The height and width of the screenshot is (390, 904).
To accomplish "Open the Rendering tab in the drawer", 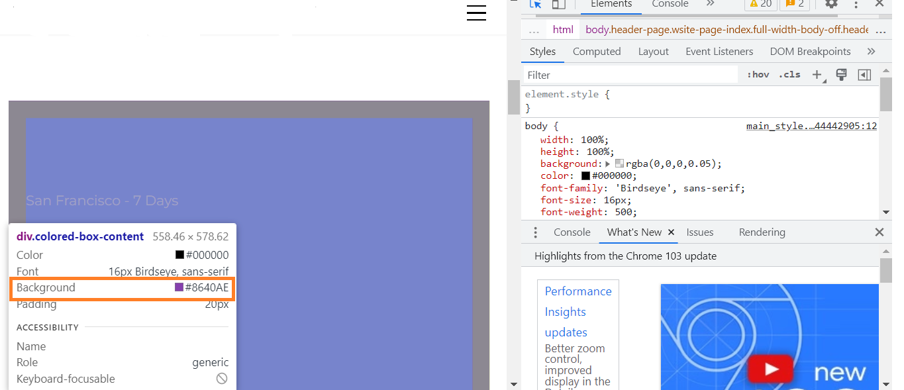I will 762,232.
